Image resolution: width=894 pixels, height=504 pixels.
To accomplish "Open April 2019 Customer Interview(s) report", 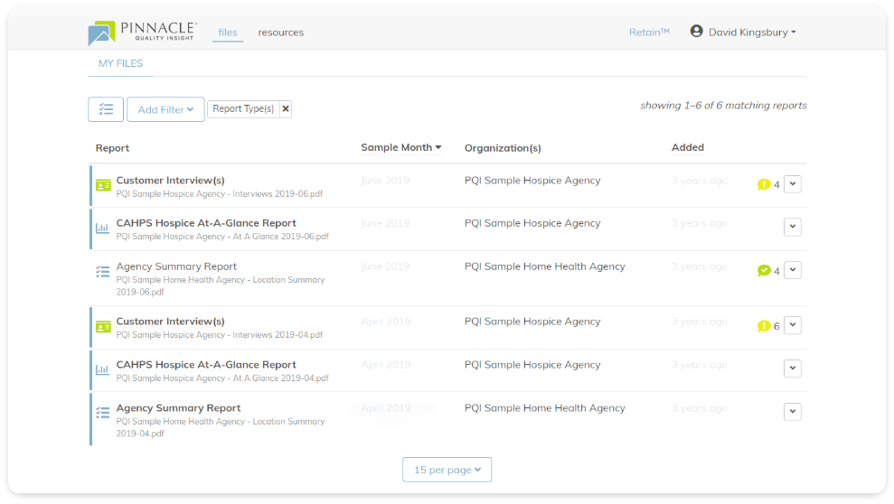I will pyautogui.click(x=170, y=322).
